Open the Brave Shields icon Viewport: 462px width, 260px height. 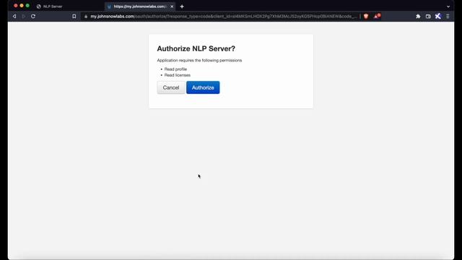(366, 16)
